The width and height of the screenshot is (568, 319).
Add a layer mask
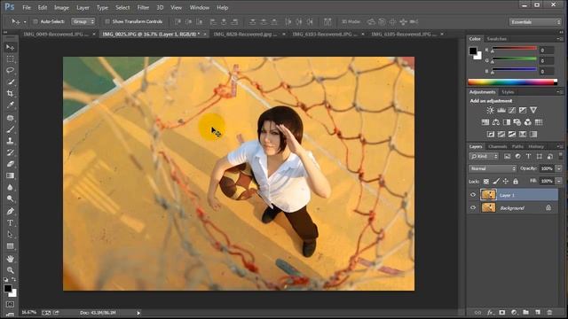click(x=501, y=312)
